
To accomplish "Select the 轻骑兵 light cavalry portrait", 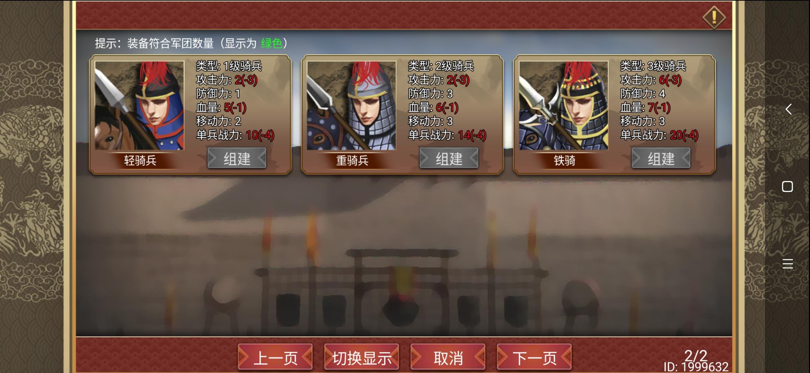I will (x=139, y=106).
